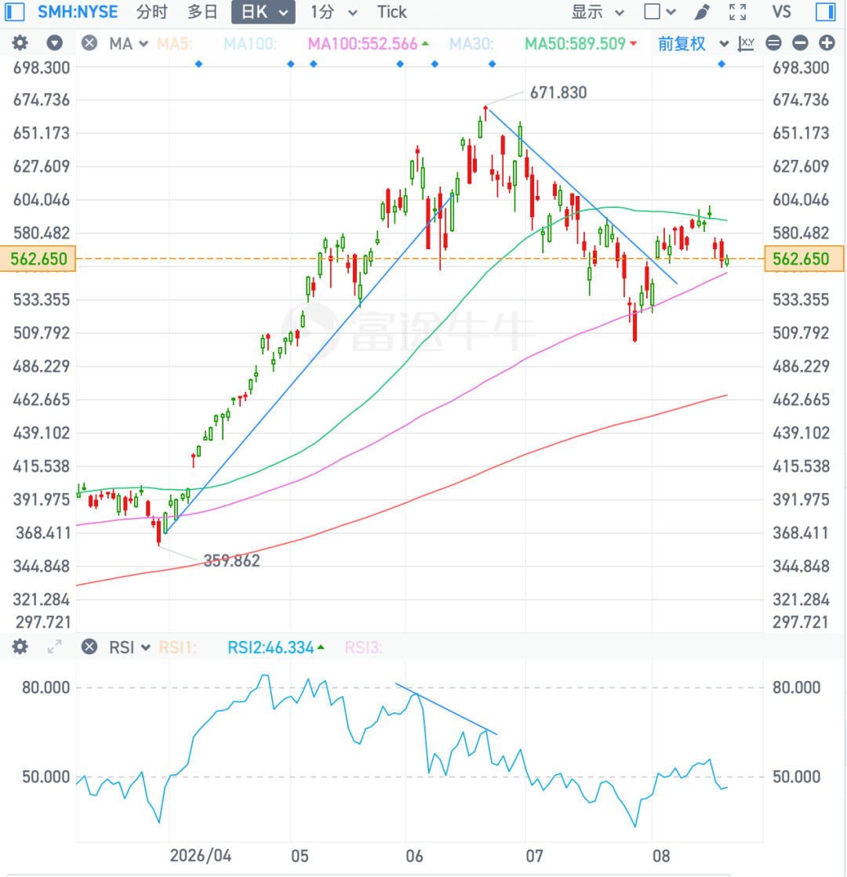Expand the 日K period dropdown arrow

pos(284,13)
